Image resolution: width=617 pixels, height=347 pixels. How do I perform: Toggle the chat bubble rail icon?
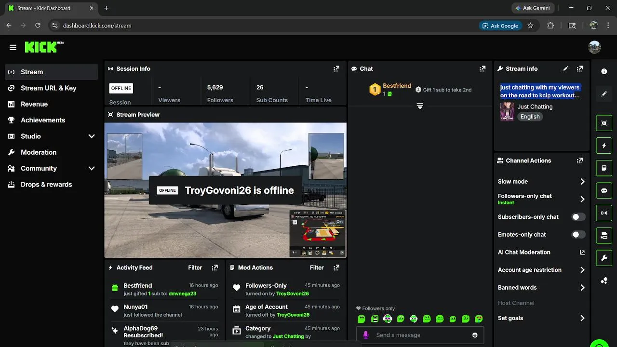(x=604, y=190)
